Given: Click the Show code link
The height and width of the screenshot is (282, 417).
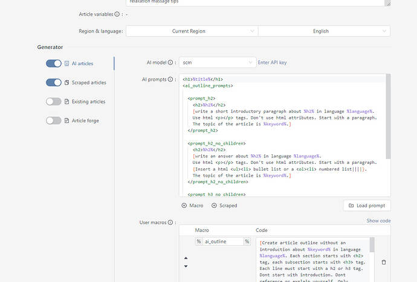Looking at the screenshot, I should (x=378, y=221).
